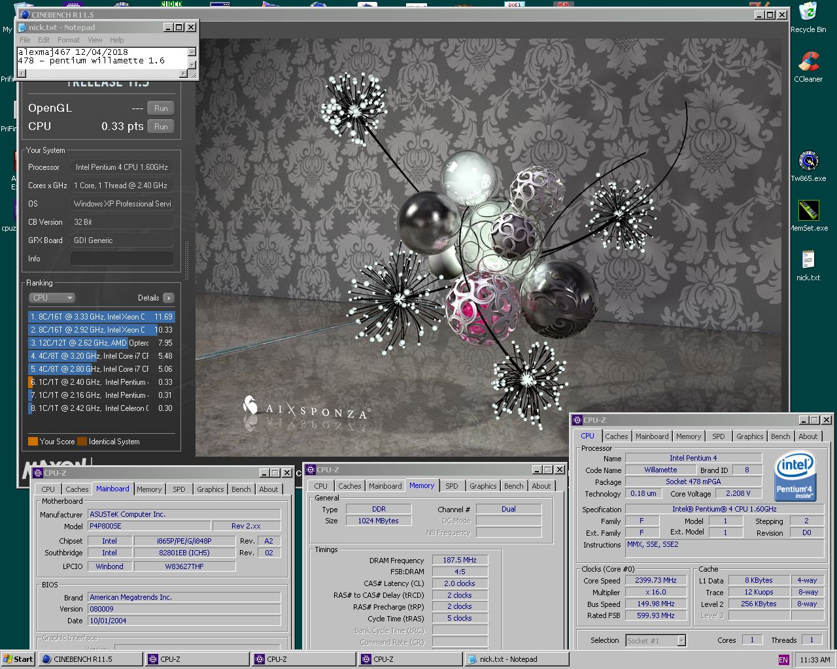Switch to Graphics tab in CPU-Z CPU window

click(749, 436)
